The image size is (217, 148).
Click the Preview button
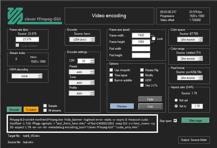[122, 106]
